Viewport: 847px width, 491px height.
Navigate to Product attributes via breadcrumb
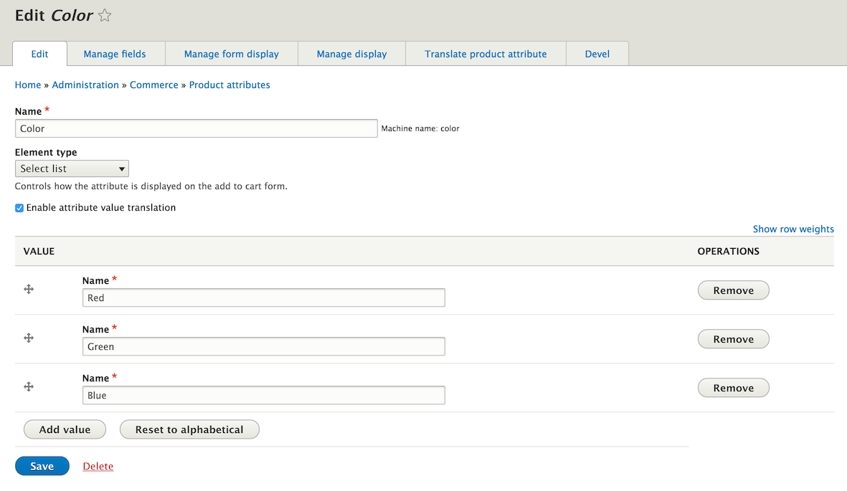[x=230, y=85]
